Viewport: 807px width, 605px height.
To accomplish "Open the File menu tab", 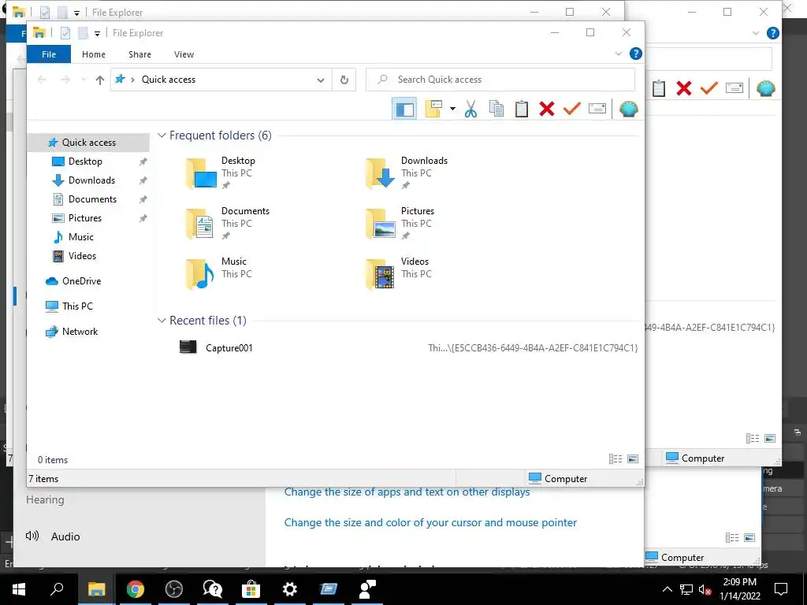I will (x=49, y=54).
